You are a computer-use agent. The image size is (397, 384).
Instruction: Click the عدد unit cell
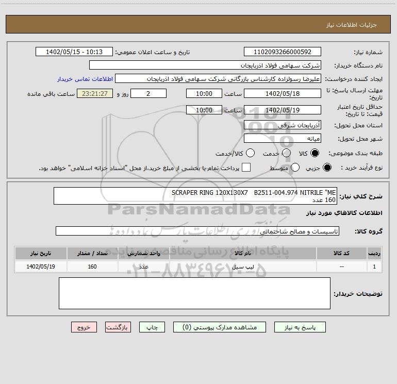[x=143, y=267]
